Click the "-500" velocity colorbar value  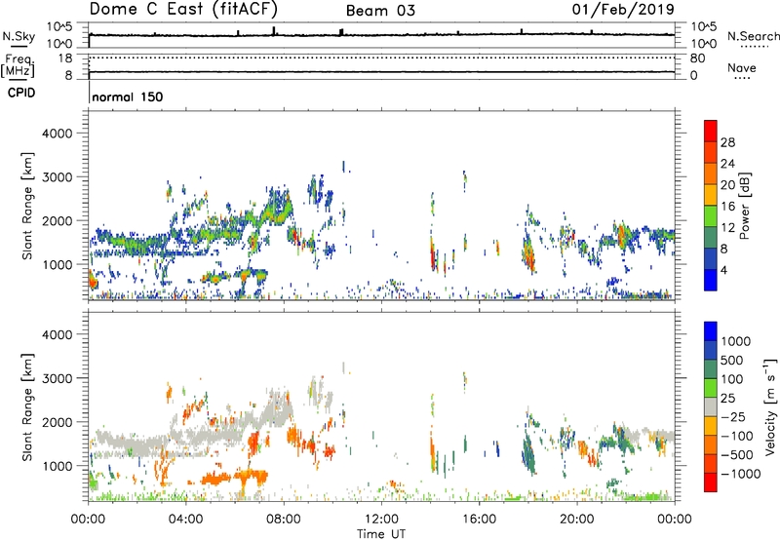[737, 454]
